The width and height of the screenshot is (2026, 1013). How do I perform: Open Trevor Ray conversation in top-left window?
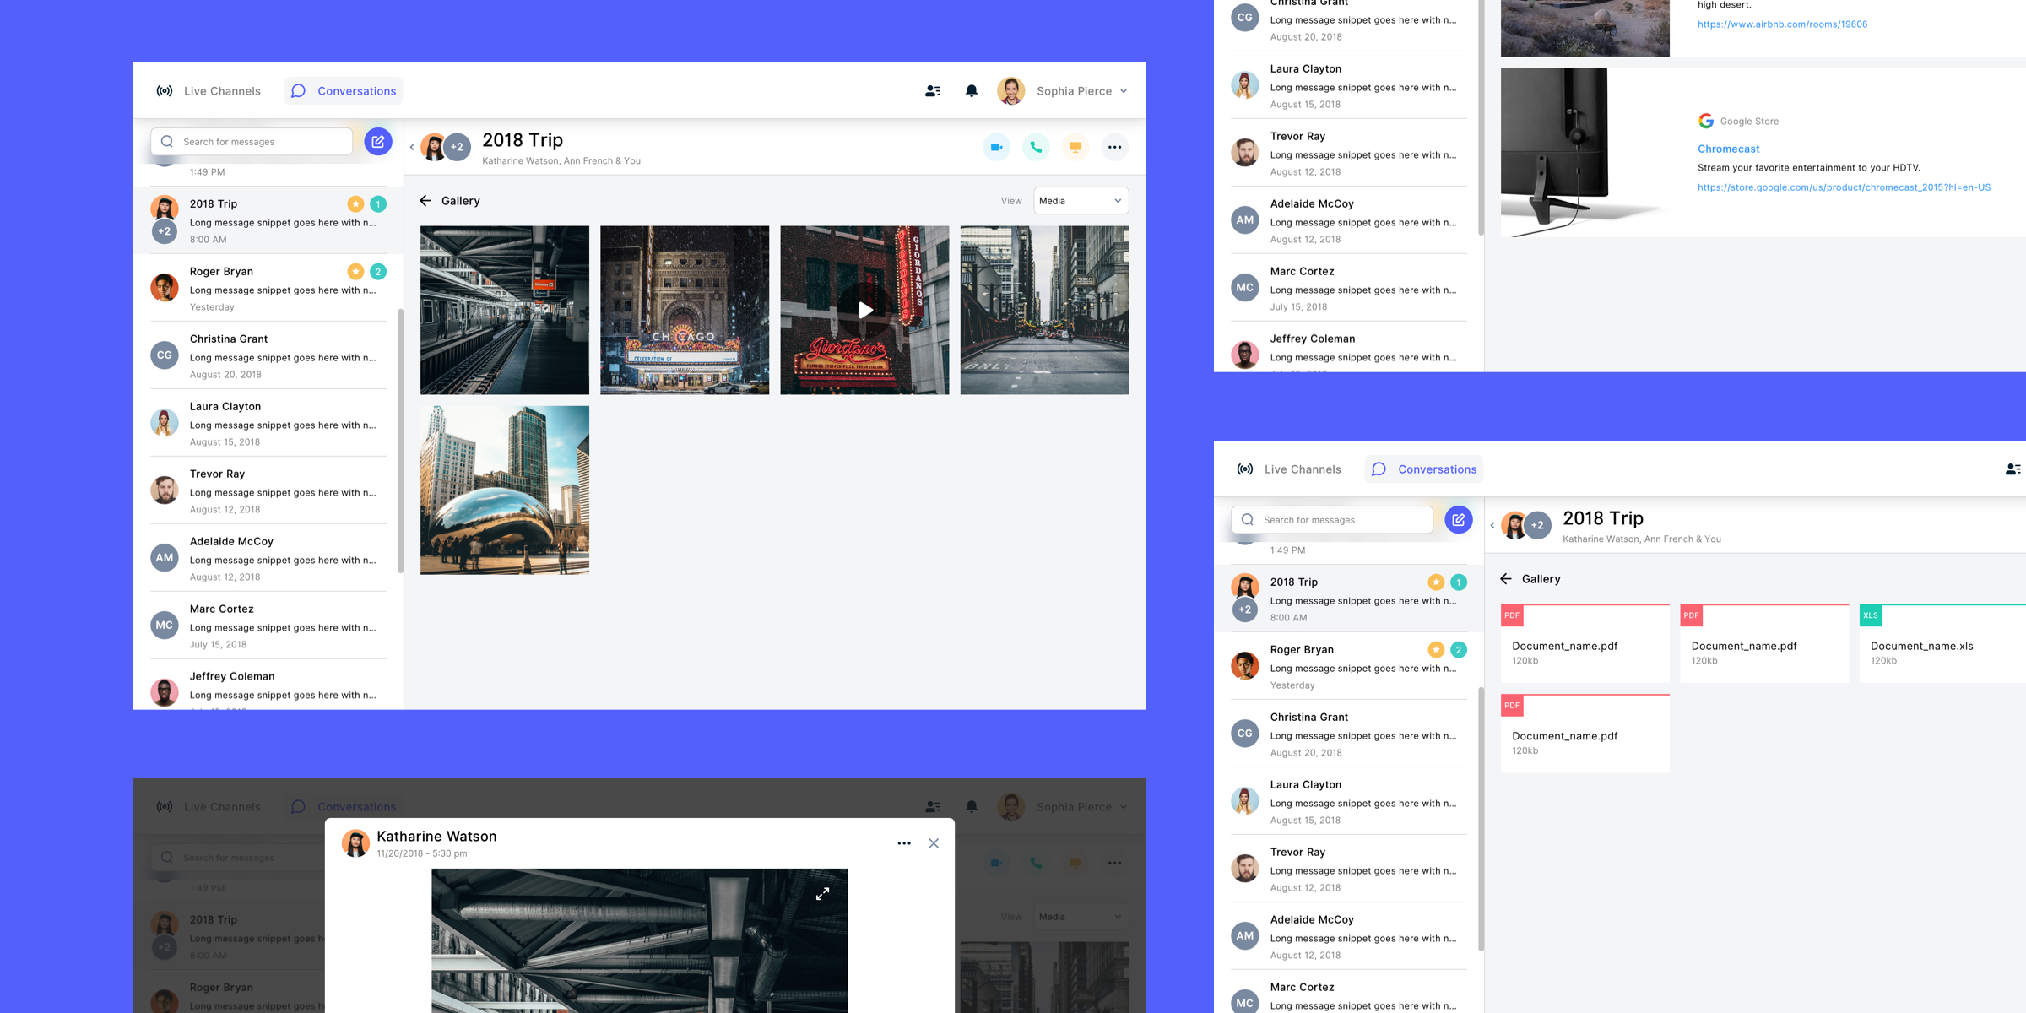[268, 490]
